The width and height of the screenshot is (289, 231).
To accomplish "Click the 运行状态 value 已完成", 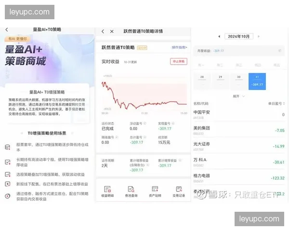I will (x=107, y=128).
